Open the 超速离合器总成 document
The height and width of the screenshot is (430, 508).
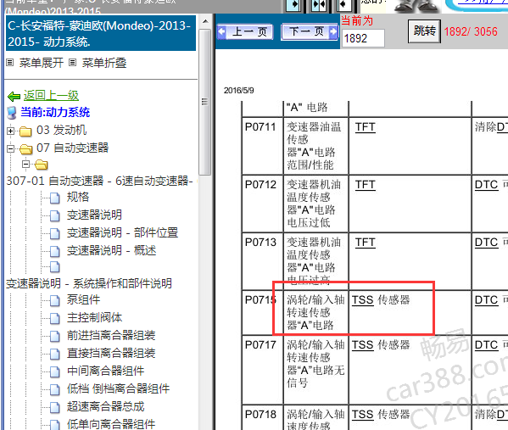(105, 406)
